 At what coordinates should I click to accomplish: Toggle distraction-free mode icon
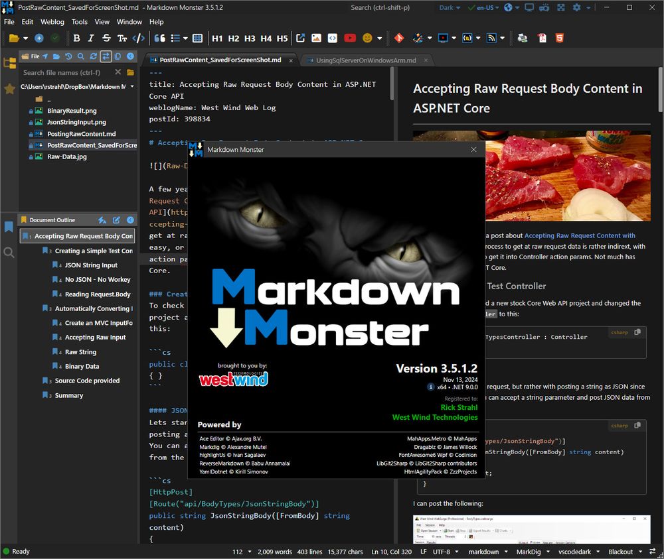point(560,7)
